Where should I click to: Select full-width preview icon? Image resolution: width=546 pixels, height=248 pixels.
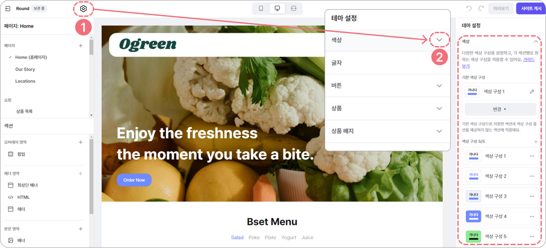[x=294, y=8]
